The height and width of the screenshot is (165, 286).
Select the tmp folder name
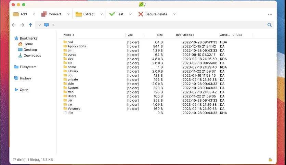(70, 92)
